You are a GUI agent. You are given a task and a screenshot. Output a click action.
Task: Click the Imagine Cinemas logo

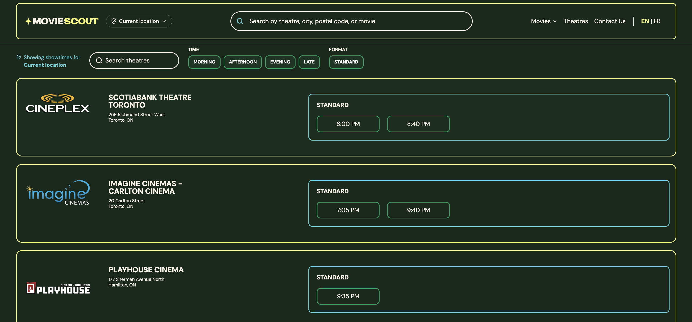click(58, 193)
